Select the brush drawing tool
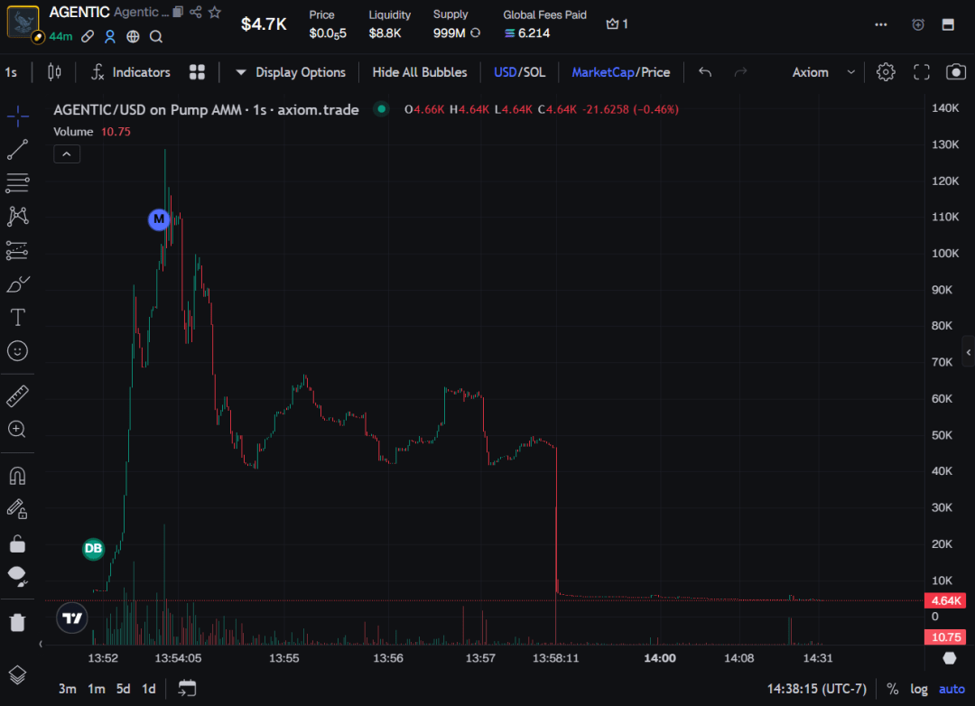Image resolution: width=975 pixels, height=706 pixels. click(x=17, y=284)
